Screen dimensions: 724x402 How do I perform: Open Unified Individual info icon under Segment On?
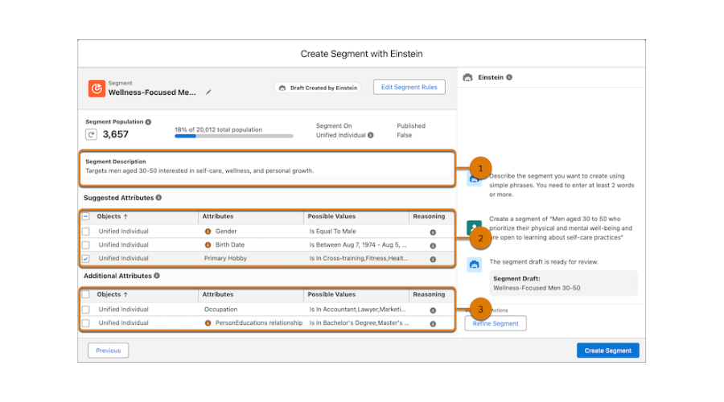[x=370, y=135]
